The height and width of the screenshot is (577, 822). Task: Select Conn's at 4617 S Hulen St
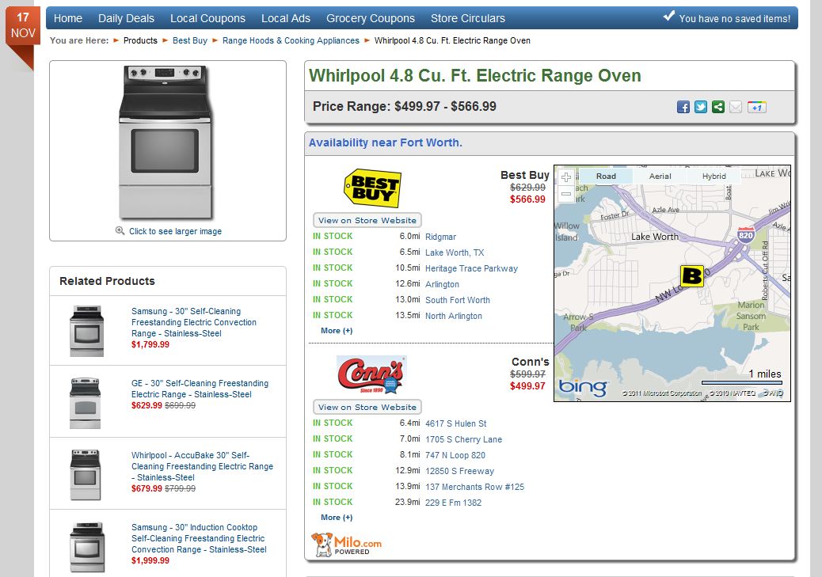(x=456, y=423)
